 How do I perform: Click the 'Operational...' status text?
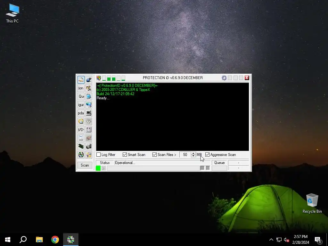125,163
